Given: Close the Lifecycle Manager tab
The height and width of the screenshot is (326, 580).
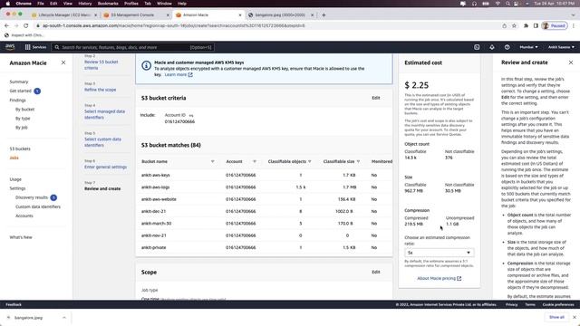Looking at the screenshot, I should [95, 14].
